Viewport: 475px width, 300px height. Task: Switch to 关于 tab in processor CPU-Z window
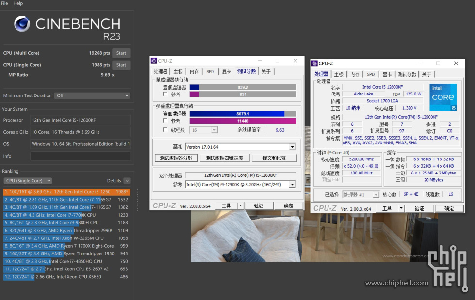(426, 74)
